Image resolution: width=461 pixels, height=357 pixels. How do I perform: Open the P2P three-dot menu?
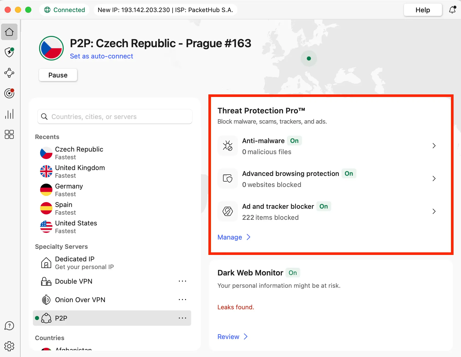click(x=182, y=318)
